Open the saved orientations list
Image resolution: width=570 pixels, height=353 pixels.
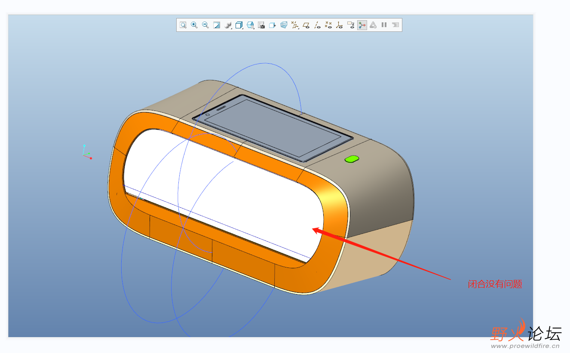(x=251, y=25)
